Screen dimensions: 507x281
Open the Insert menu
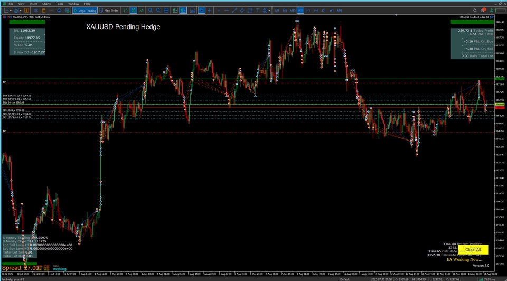coord(33,4)
